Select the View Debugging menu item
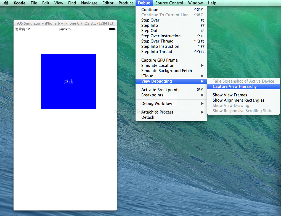This screenshot has width=281, height=216. click(171, 81)
